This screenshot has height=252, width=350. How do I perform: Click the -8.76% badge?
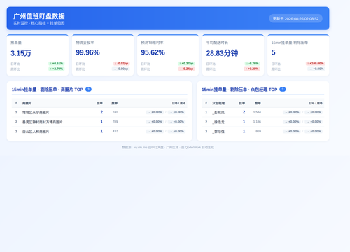[x=252, y=64]
